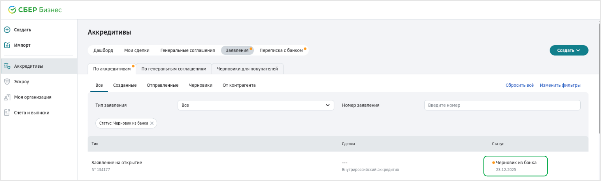Click the Импорт icon in the sidebar
Viewport: 601px width, 181px height.
[7, 45]
